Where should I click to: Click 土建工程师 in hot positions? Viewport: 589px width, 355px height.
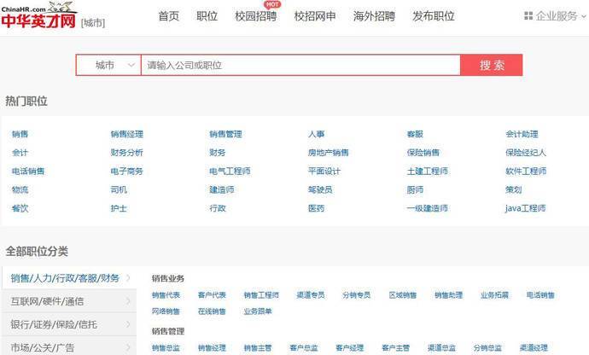pyautogui.click(x=428, y=172)
